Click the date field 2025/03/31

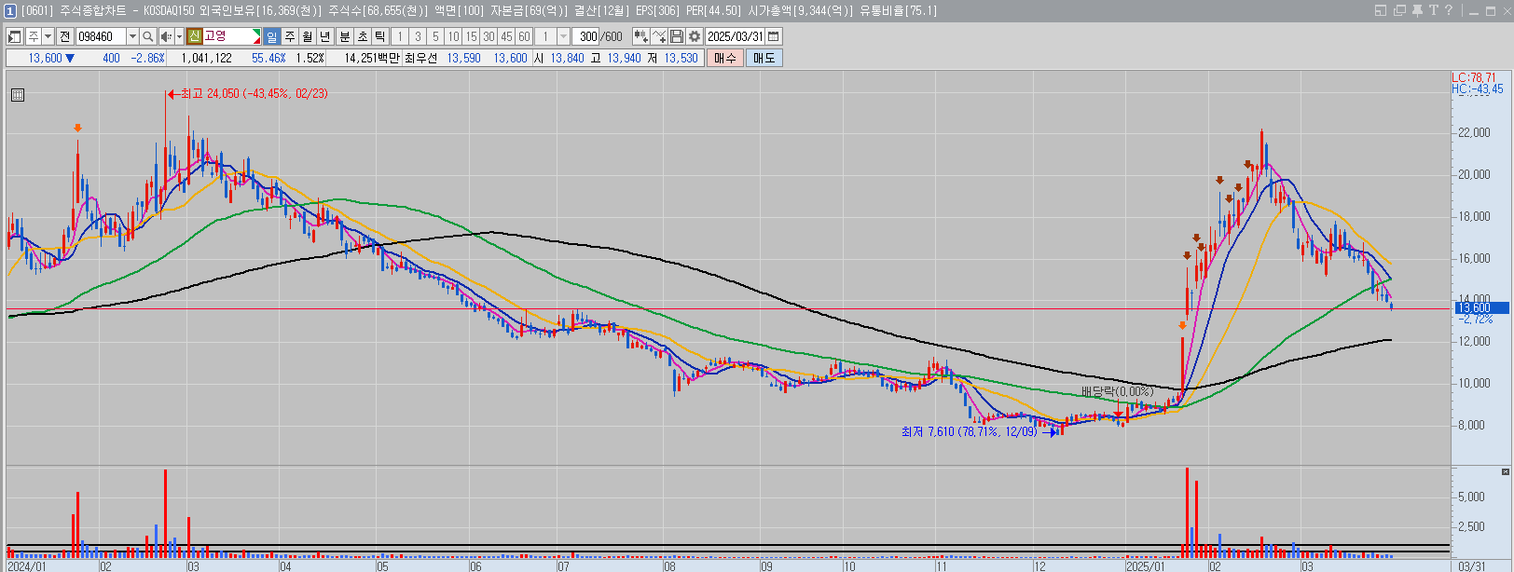(735, 36)
